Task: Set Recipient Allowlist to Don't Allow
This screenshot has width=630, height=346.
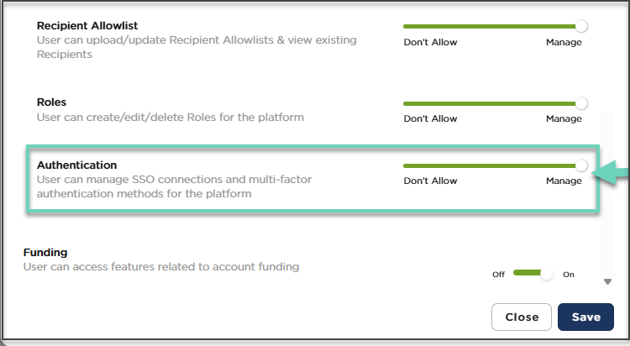Action: coord(430,42)
